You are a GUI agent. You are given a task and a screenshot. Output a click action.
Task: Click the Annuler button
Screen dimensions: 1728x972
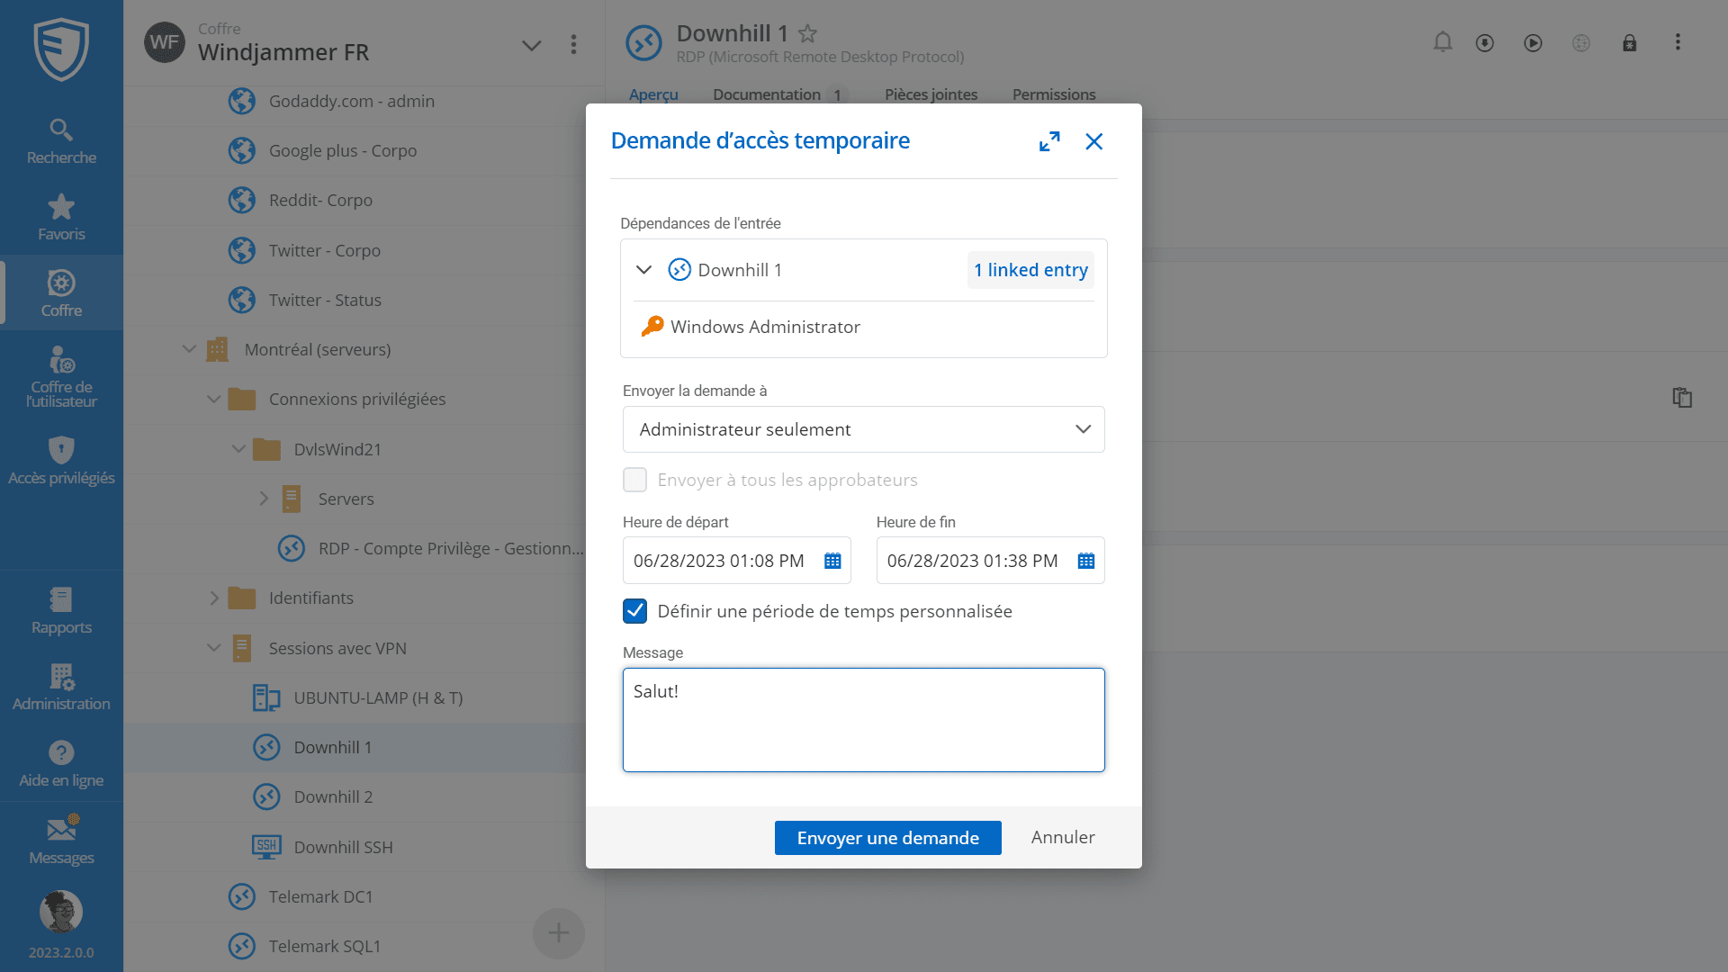pyautogui.click(x=1062, y=838)
